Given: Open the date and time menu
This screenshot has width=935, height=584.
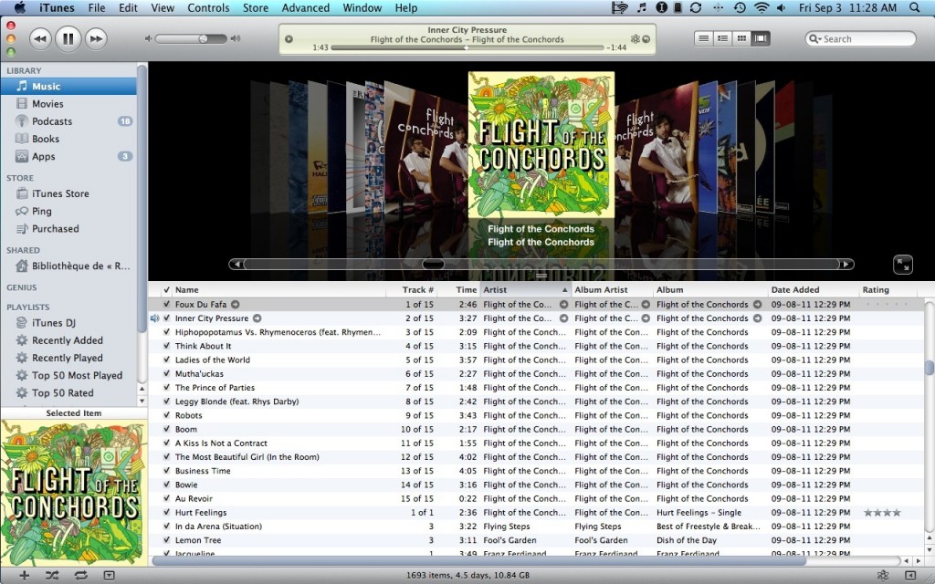Looking at the screenshot, I should pyautogui.click(x=847, y=7).
